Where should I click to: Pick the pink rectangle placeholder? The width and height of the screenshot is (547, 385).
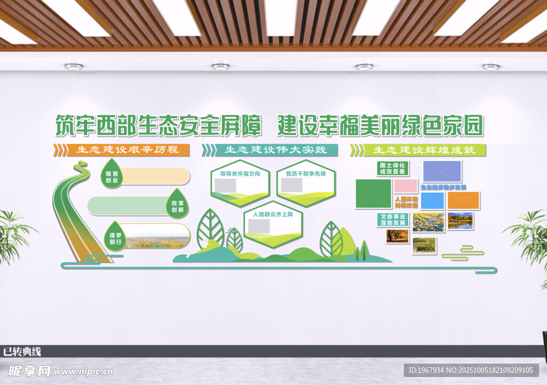(x=406, y=186)
